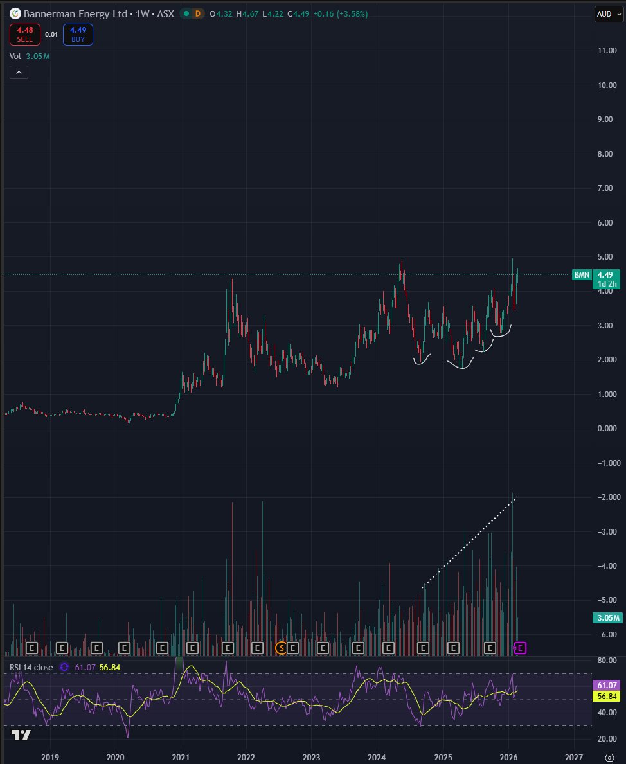Image resolution: width=626 pixels, height=764 pixels.
Task: Click the Bannerman Energy logo icon
Action: [15, 13]
